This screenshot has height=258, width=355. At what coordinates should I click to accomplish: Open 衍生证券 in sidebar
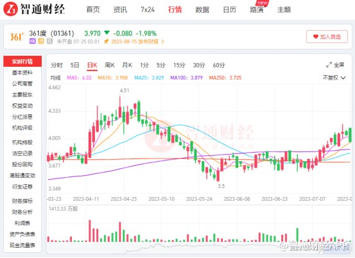(x=22, y=187)
